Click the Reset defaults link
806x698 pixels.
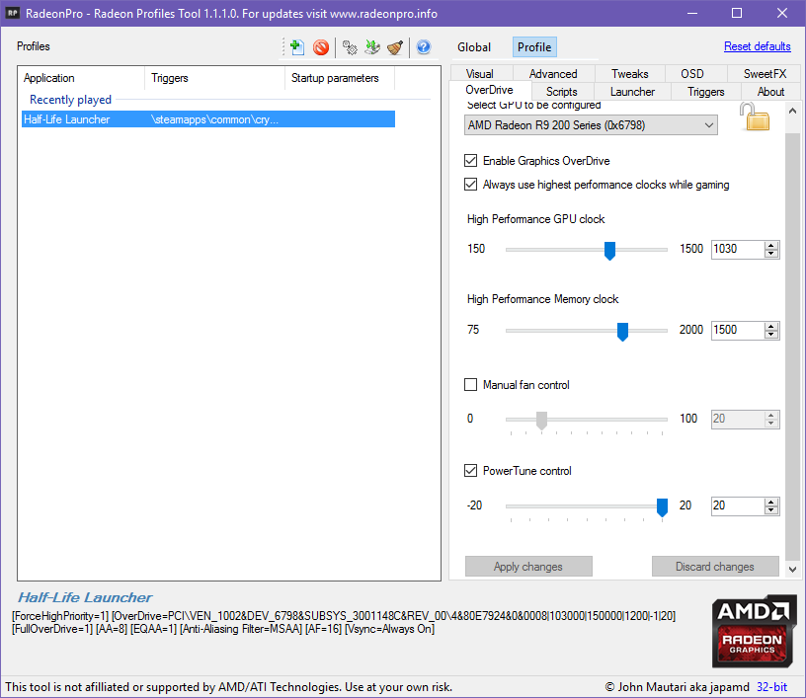[x=758, y=46]
